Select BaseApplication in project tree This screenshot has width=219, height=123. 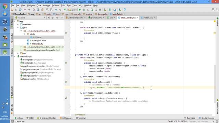(39, 41)
